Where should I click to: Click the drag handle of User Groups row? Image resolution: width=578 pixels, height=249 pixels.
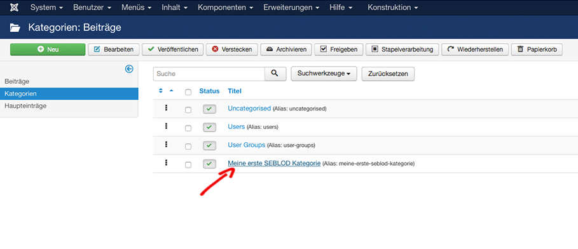pyautogui.click(x=166, y=144)
